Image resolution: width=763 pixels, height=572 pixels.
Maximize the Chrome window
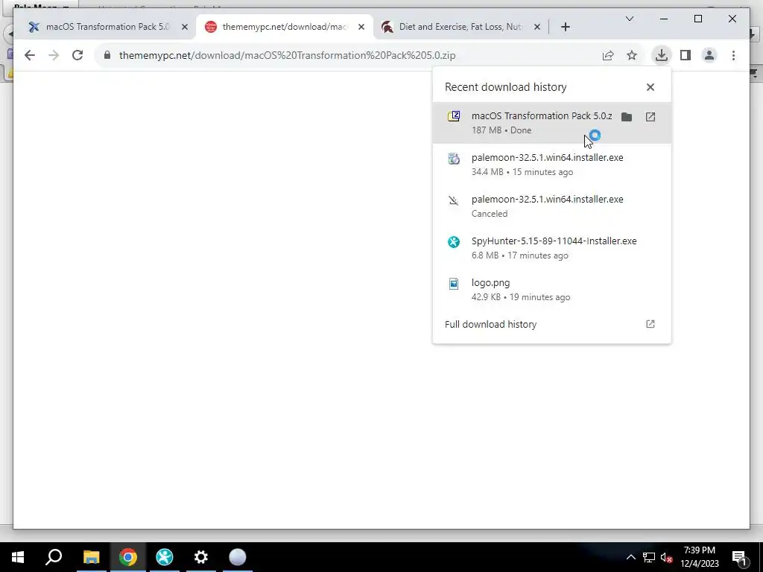click(697, 19)
